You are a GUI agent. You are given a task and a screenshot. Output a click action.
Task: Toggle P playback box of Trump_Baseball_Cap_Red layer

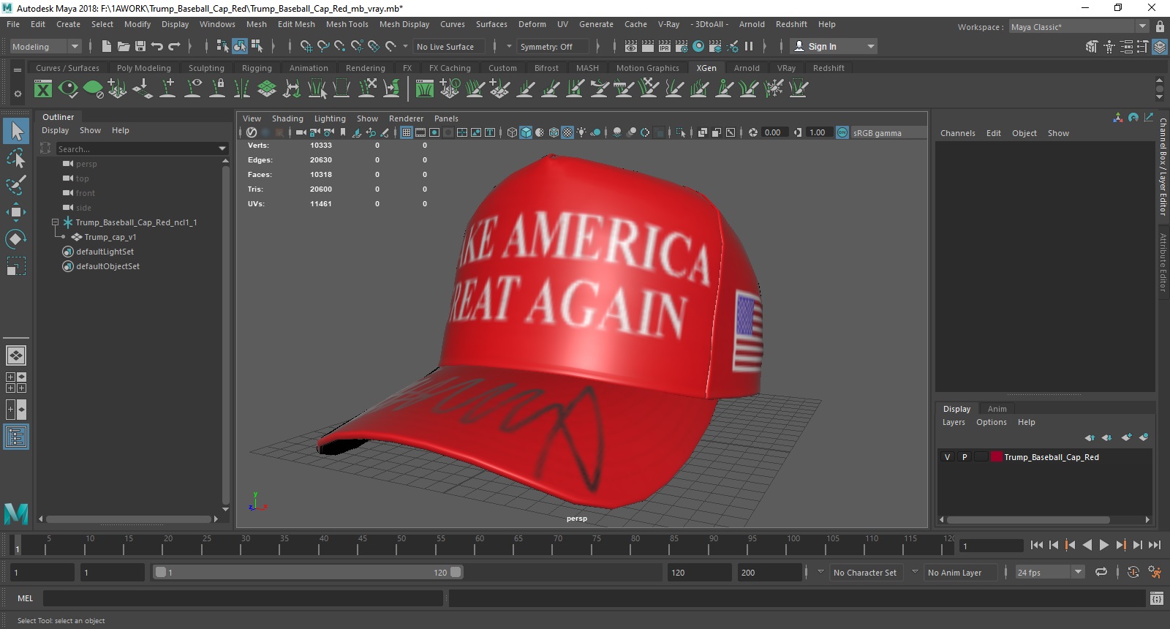(x=965, y=456)
